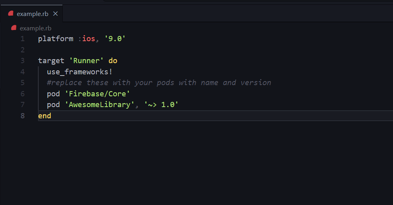Click the 'end' keyword on line 8
Screen dimensions: 393x205
click(45, 116)
